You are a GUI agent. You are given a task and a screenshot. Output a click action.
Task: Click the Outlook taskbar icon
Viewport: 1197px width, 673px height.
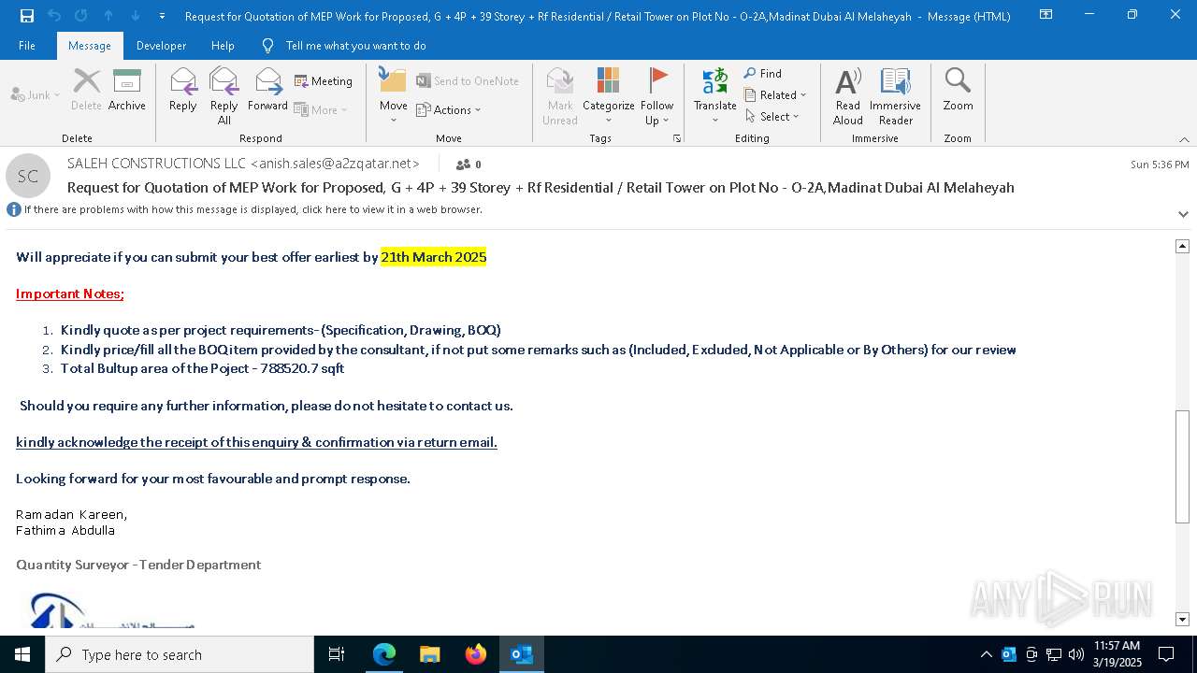522,654
